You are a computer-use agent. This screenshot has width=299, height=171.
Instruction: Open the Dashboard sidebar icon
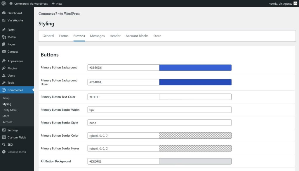[x=4, y=13]
